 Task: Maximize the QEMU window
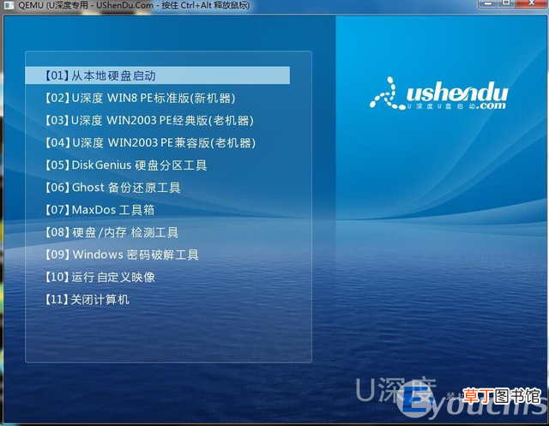pos(506,3)
